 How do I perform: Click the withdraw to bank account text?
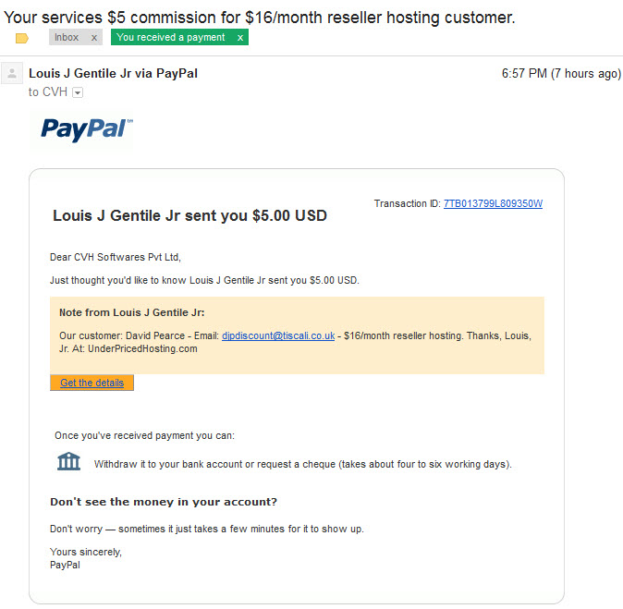(x=303, y=465)
